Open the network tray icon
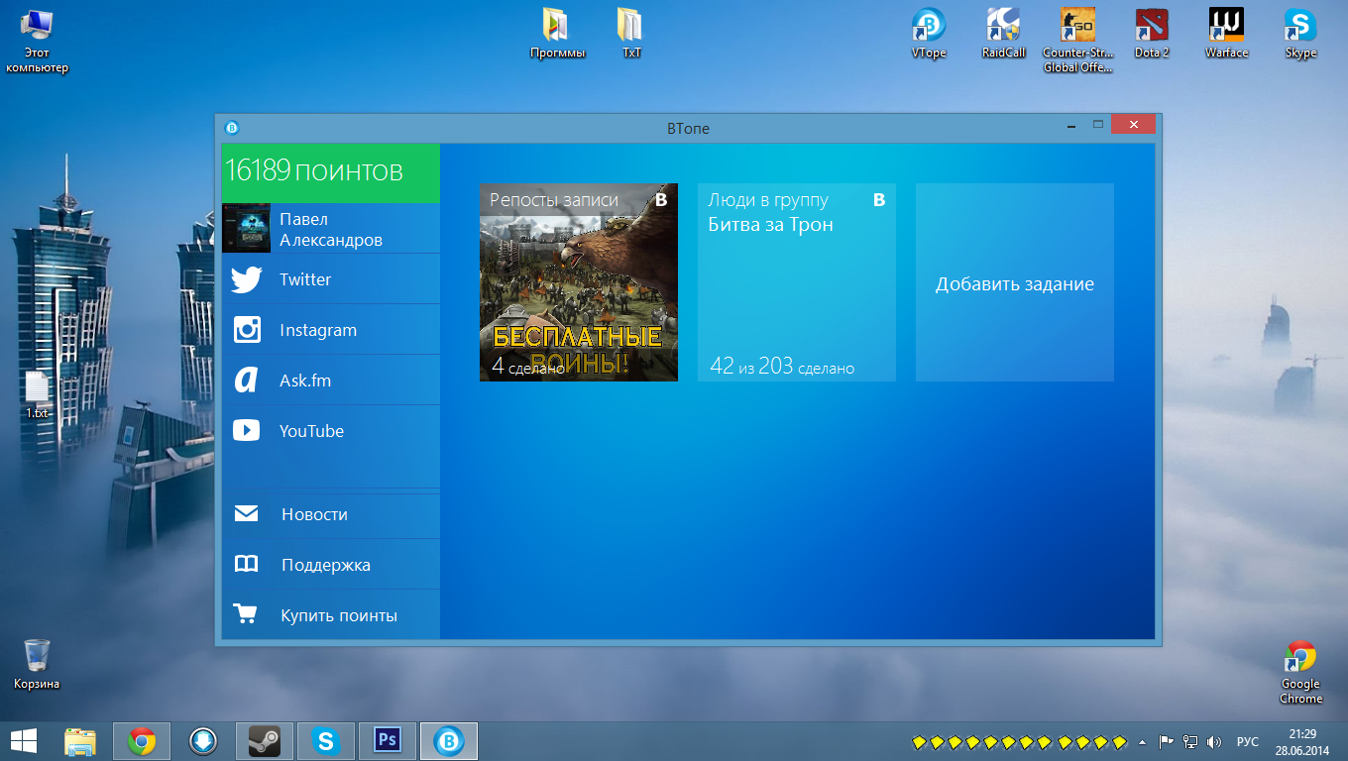Image resolution: width=1348 pixels, height=761 pixels. [1190, 741]
